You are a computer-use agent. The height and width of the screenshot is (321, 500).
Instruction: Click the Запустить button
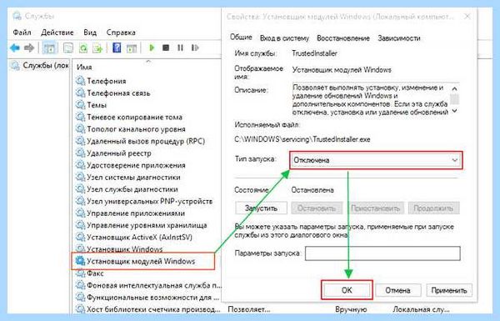coord(261,208)
